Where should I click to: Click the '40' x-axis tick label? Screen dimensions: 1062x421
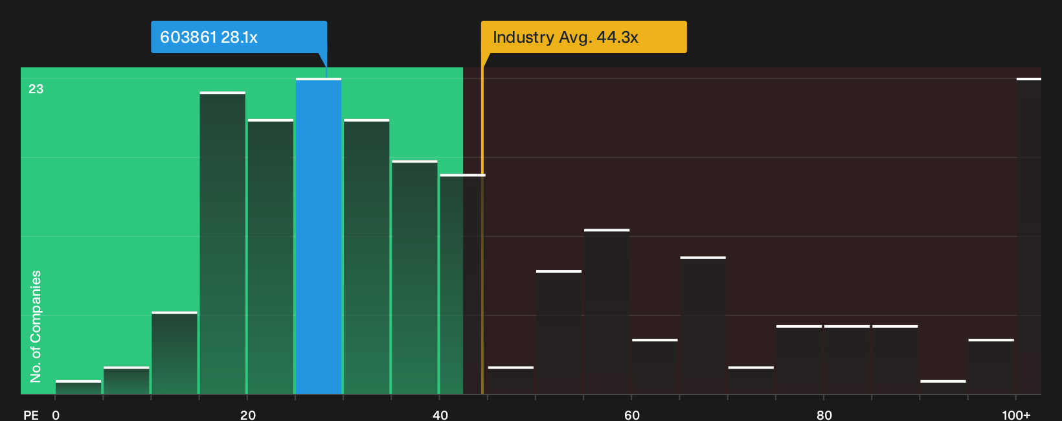pyautogui.click(x=440, y=415)
